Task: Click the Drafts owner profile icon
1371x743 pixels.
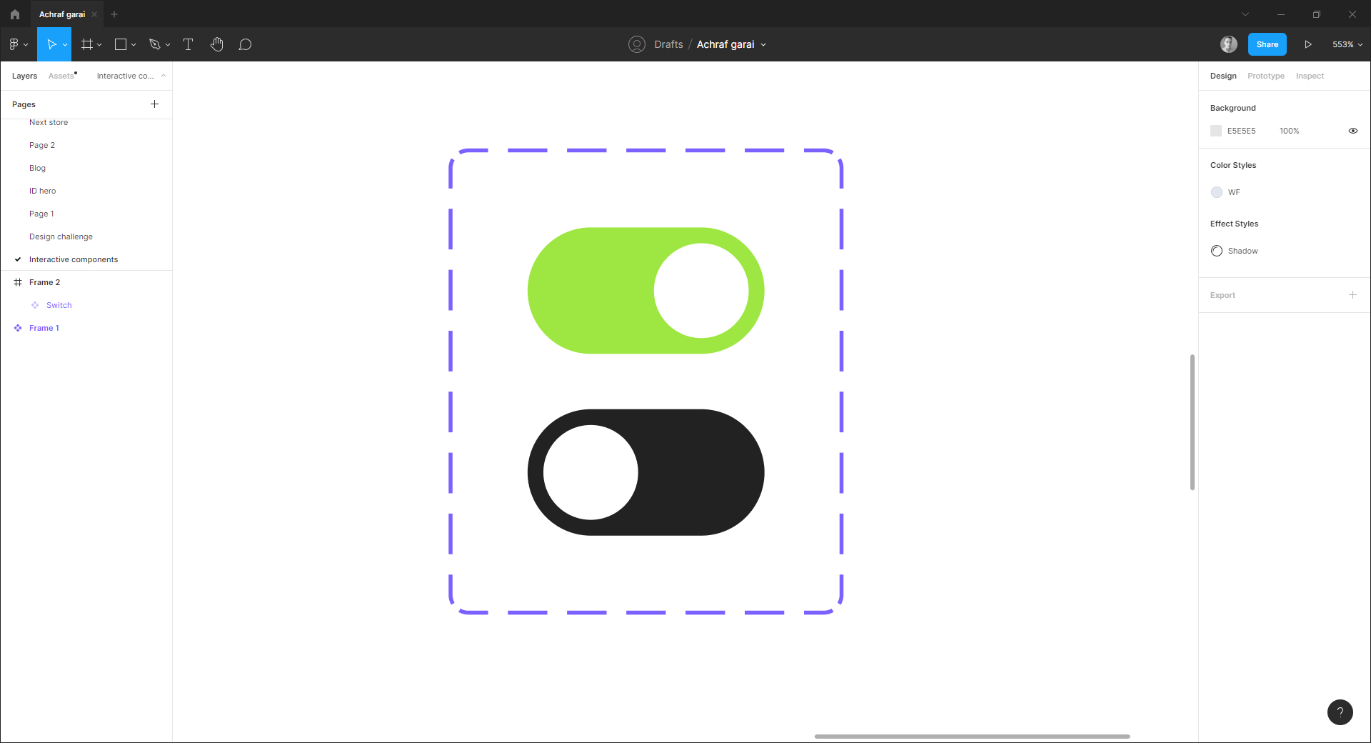Action: pos(637,44)
